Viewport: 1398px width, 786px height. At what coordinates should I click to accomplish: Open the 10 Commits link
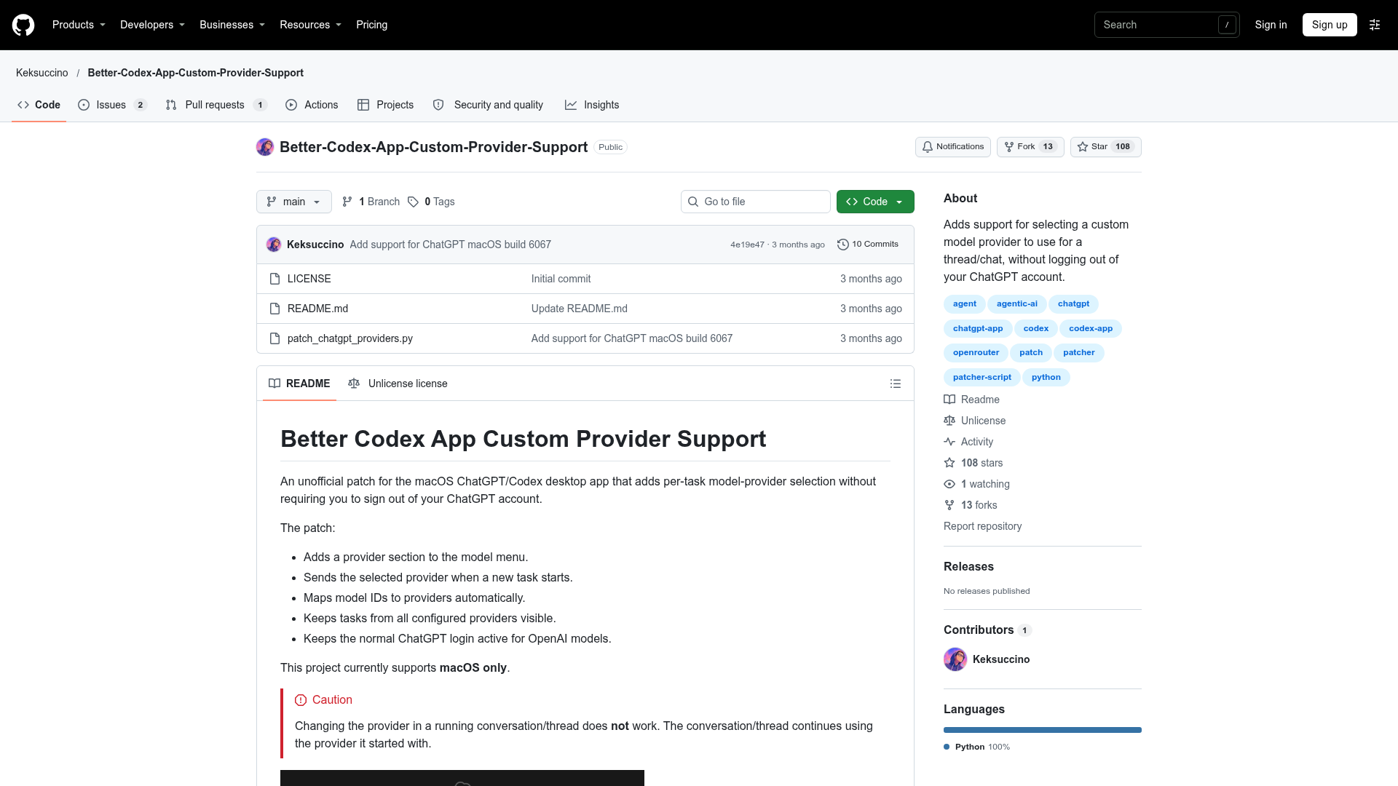[x=868, y=245]
